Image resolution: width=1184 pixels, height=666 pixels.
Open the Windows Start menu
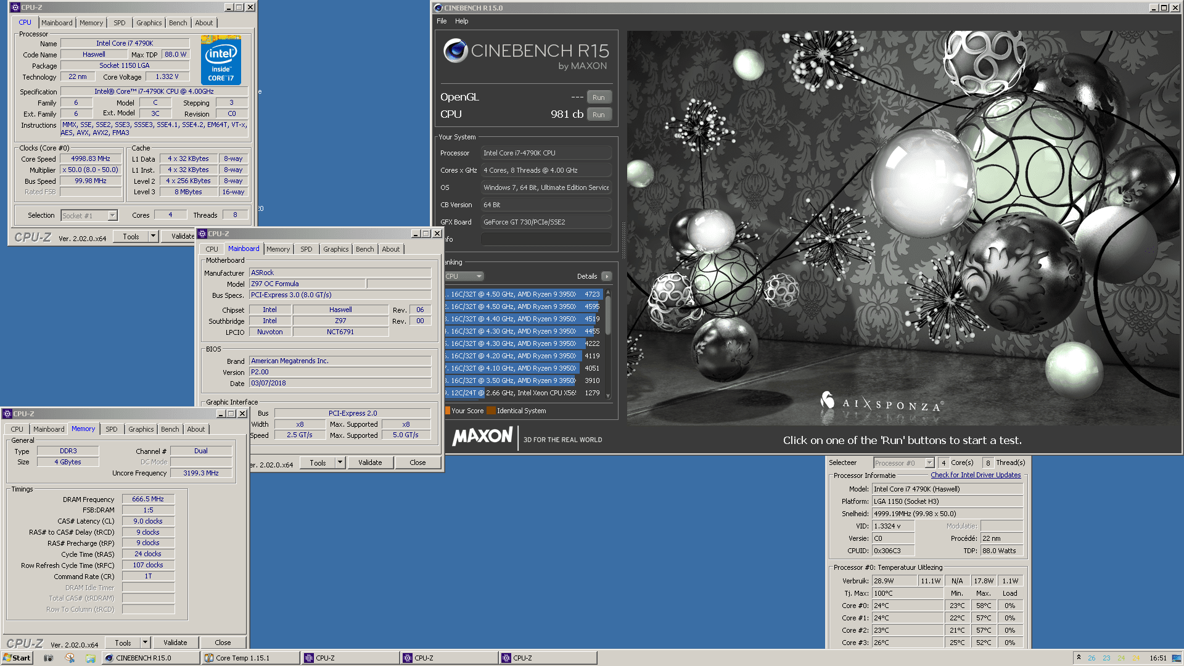pyautogui.click(x=17, y=658)
